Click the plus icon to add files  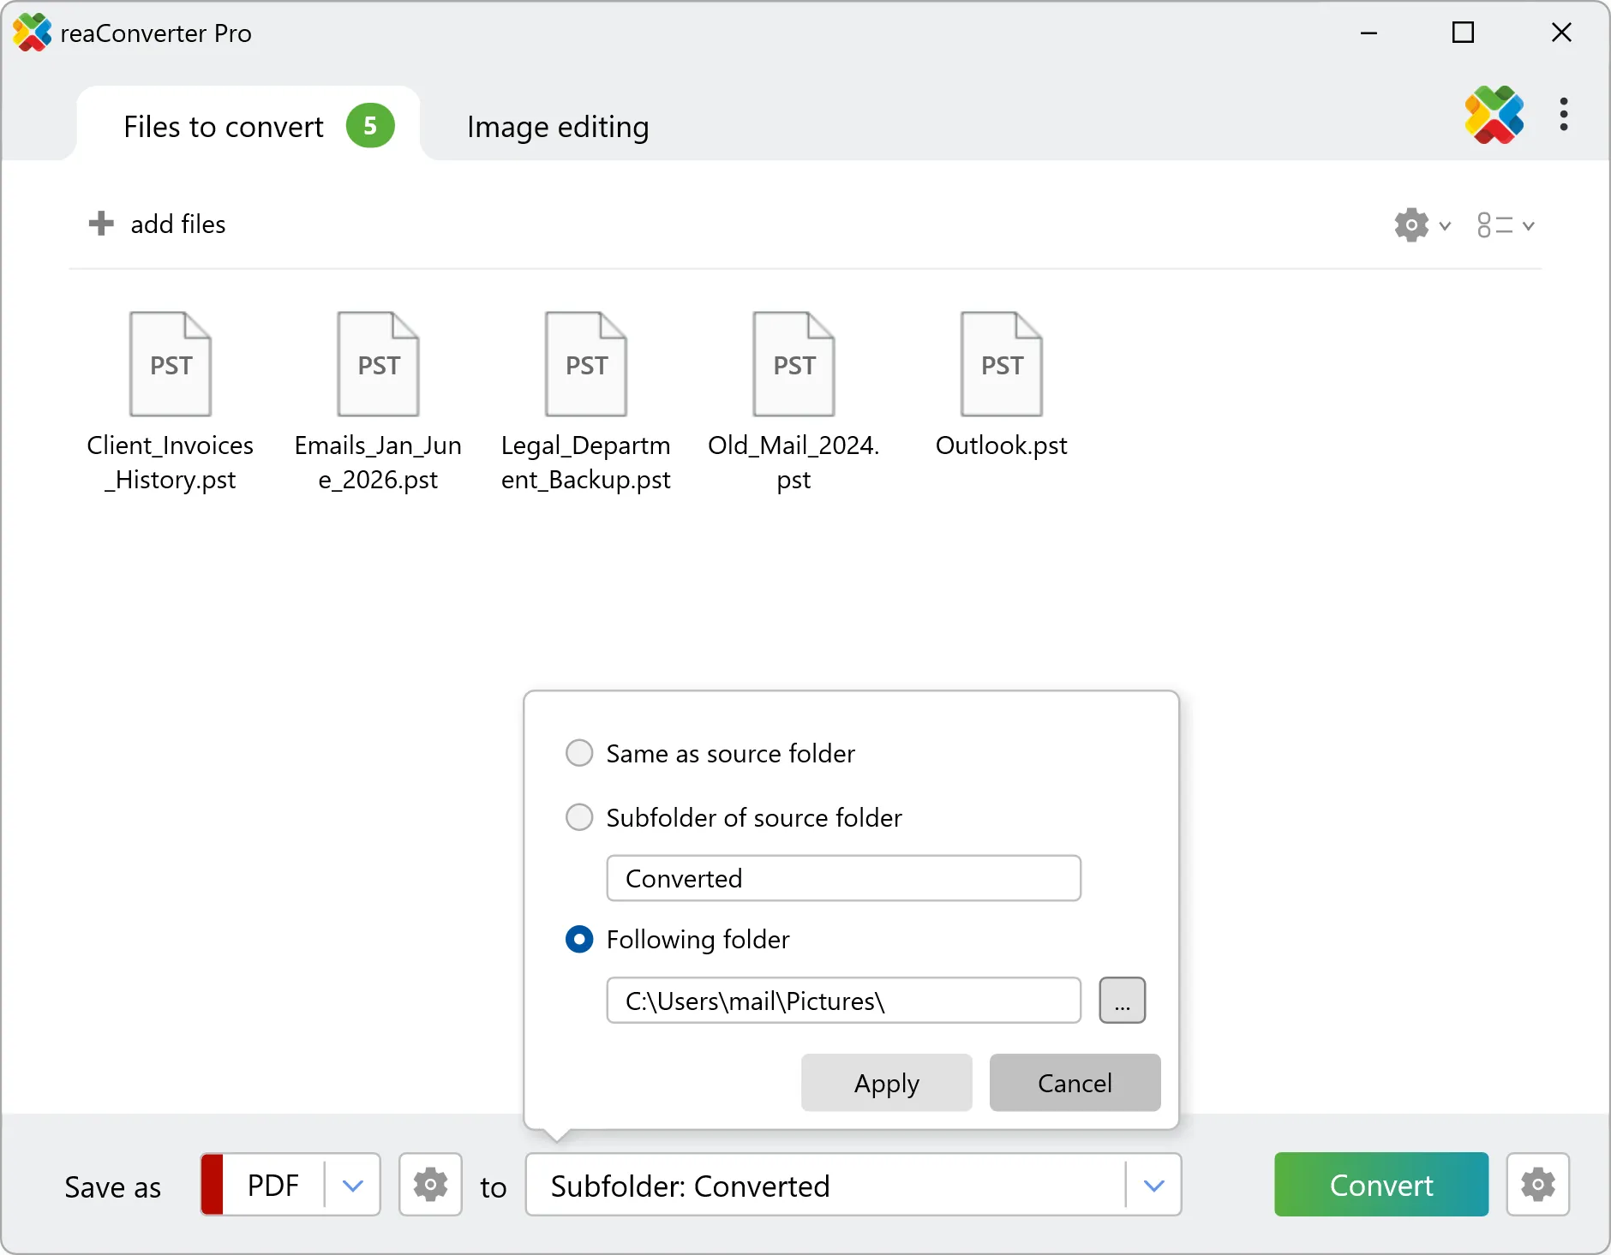coord(101,224)
